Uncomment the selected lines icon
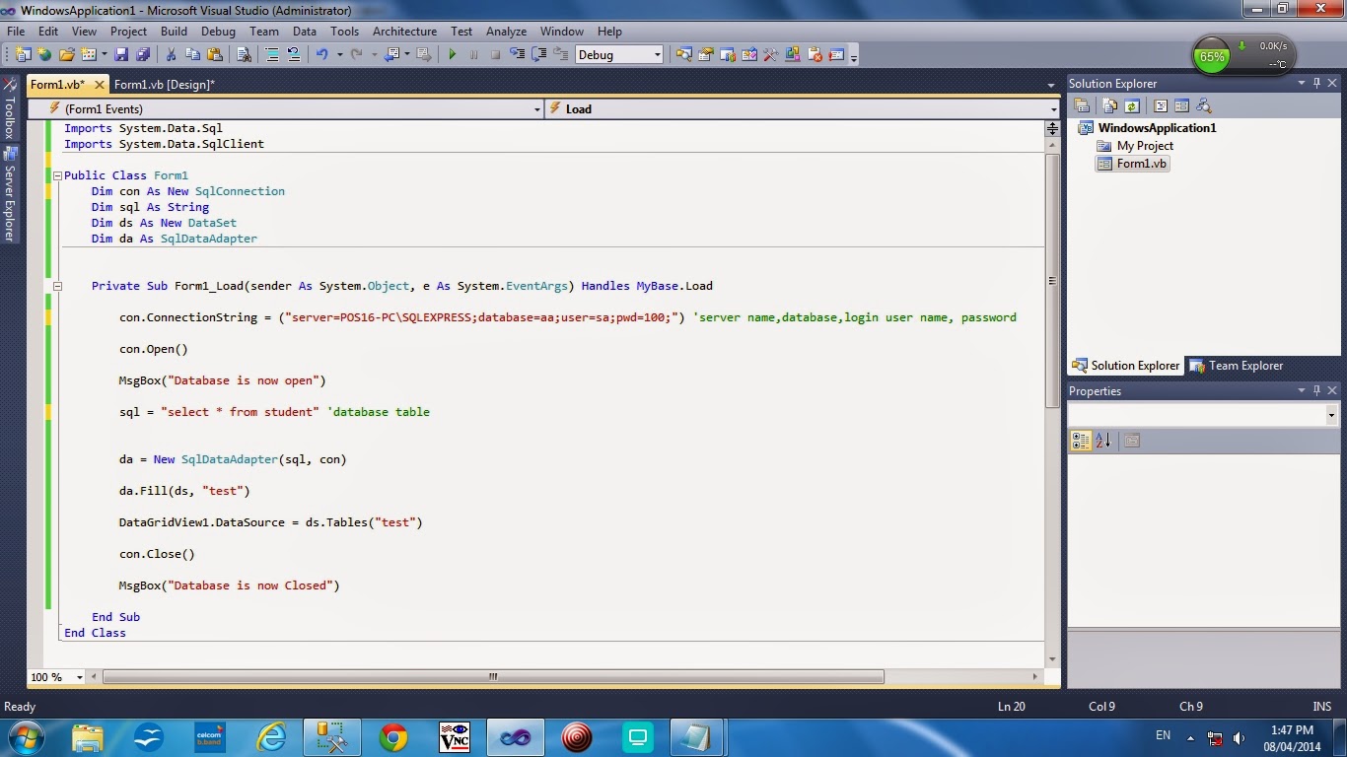This screenshot has height=757, width=1347. pos(293,55)
